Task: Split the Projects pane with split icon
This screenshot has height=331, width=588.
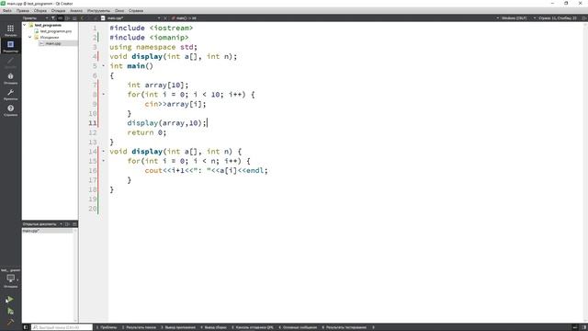Action: pos(67,18)
